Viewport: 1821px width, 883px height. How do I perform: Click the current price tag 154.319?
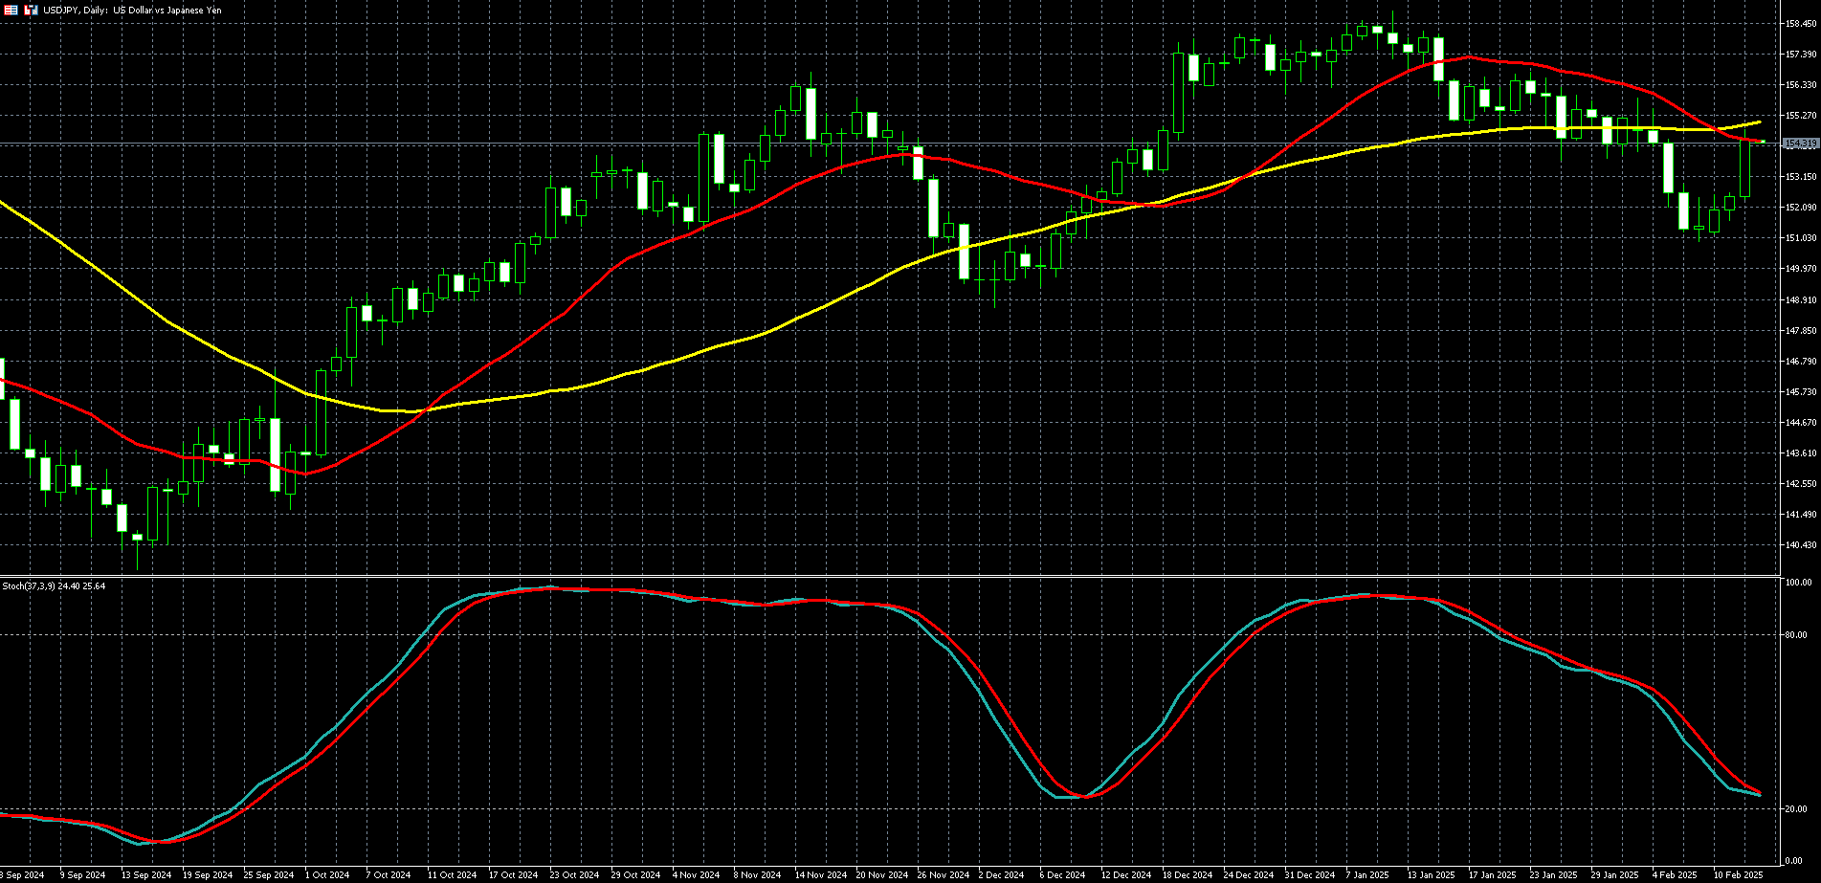pos(1800,143)
